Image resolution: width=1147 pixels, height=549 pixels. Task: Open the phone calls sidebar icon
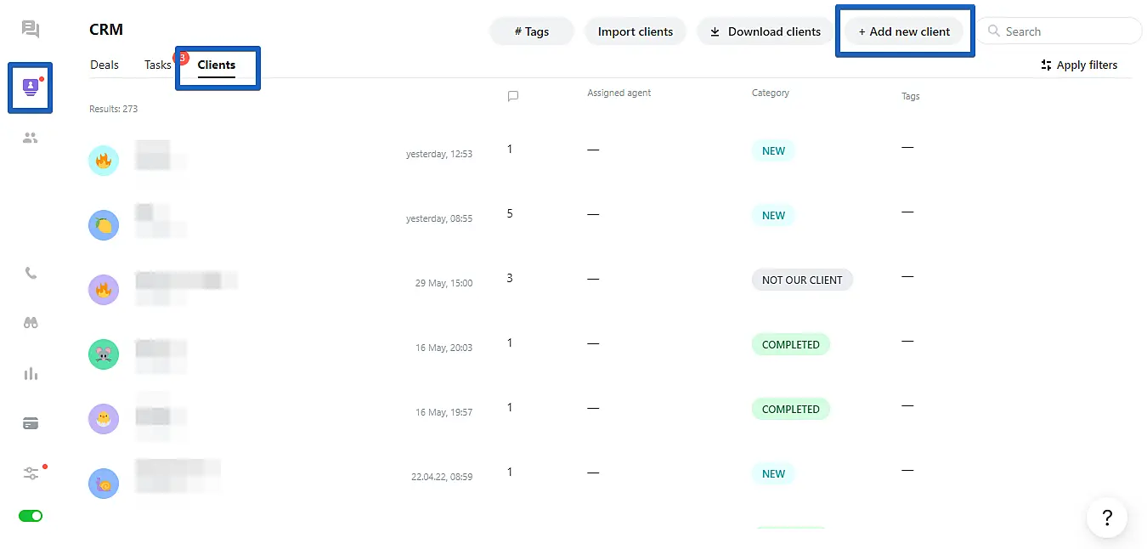(x=31, y=274)
